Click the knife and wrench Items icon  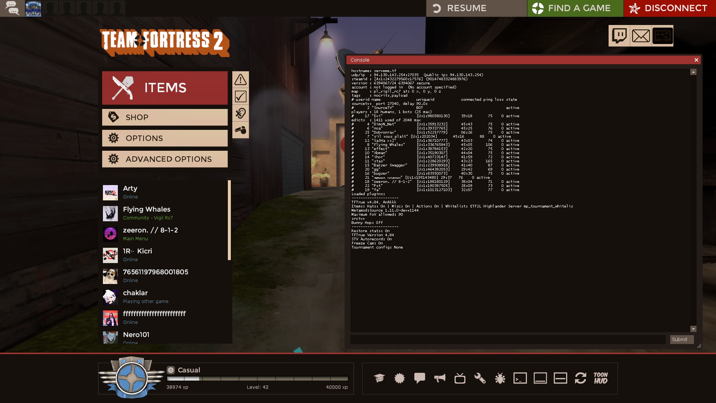123,88
